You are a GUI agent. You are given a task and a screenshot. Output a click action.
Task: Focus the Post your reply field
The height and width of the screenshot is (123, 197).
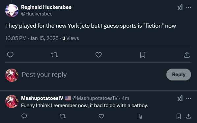click(x=93, y=75)
